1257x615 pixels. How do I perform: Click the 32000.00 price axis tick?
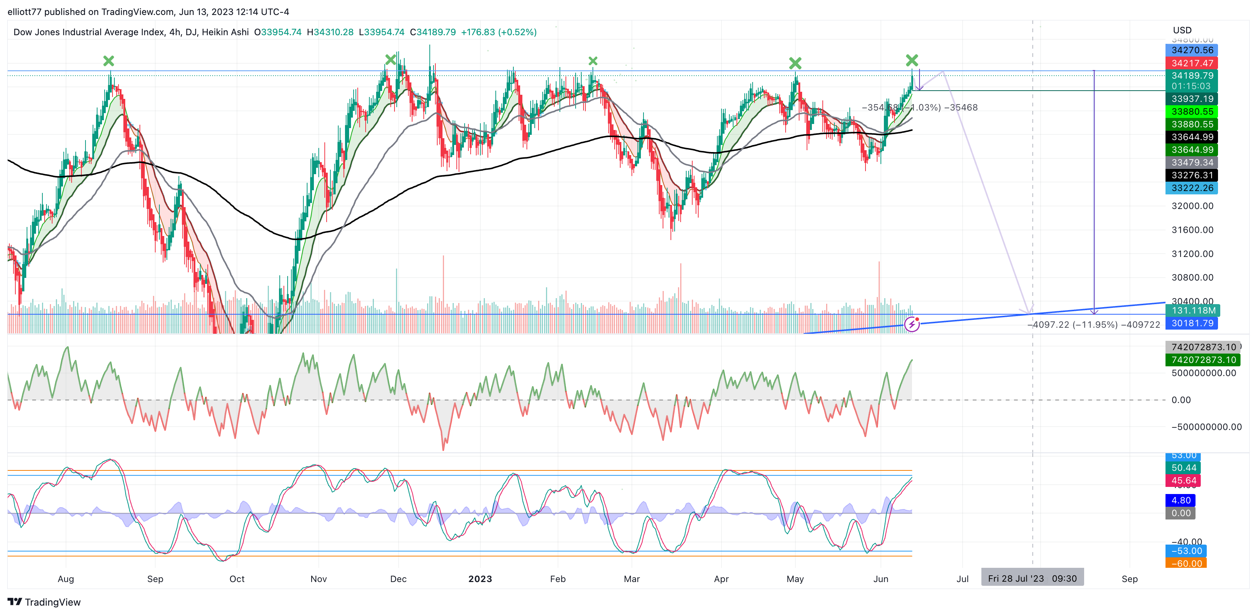(1192, 206)
